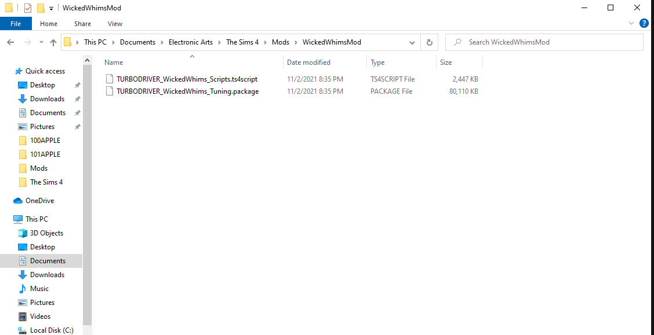Open the address bar history dropdown

click(x=412, y=42)
